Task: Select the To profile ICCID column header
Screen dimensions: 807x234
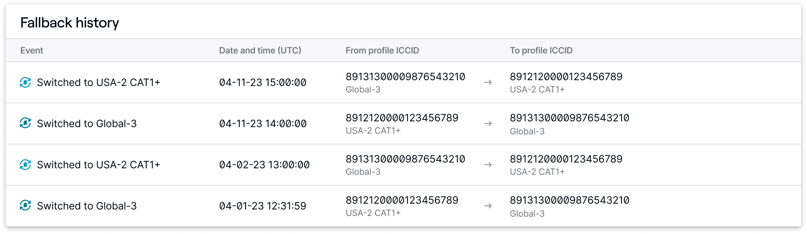Action: 541,51
